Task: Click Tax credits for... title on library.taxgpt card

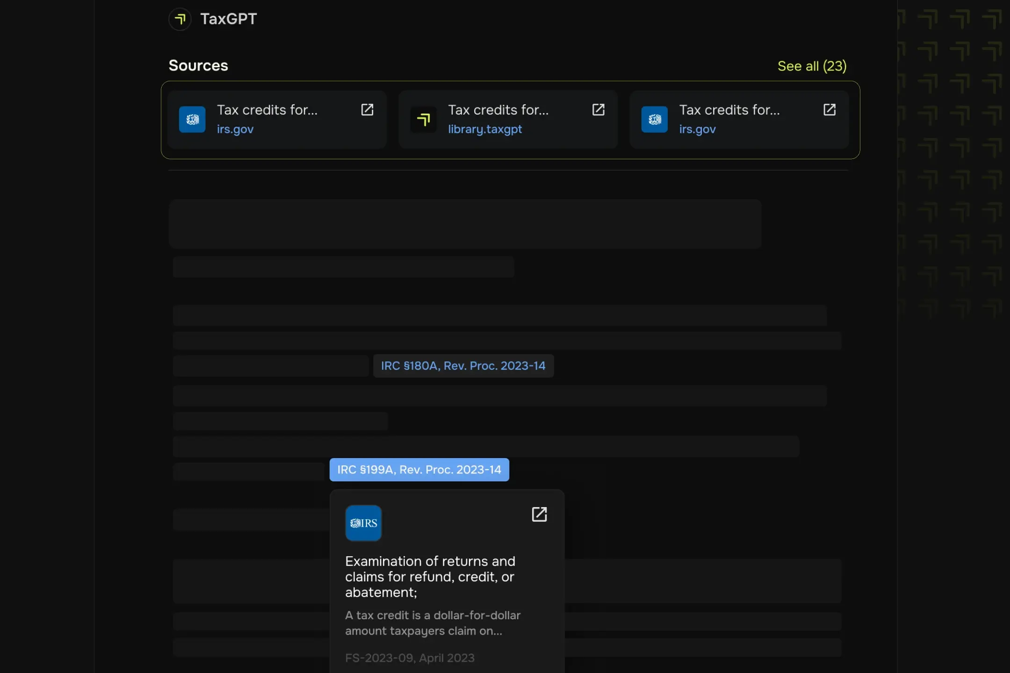Action: pos(498,110)
